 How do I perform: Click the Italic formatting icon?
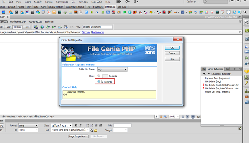[x=80, y=125]
